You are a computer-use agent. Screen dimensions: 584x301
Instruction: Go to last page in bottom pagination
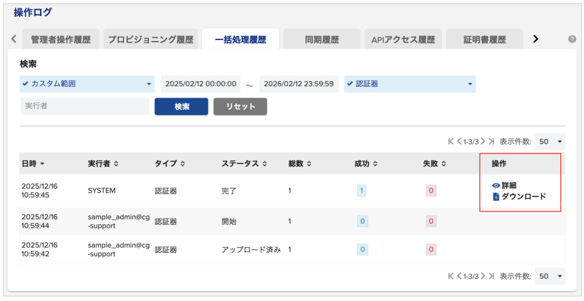(491, 276)
